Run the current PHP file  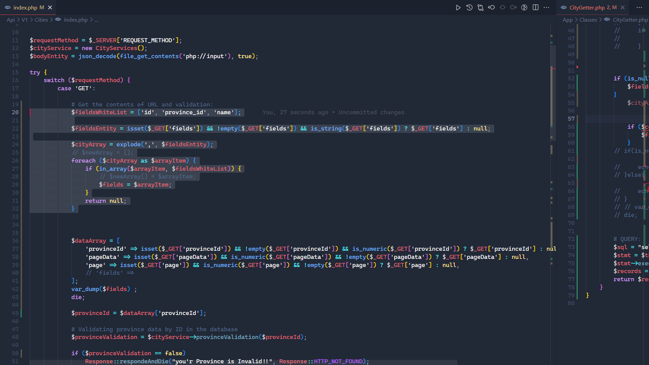pyautogui.click(x=458, y=7)
